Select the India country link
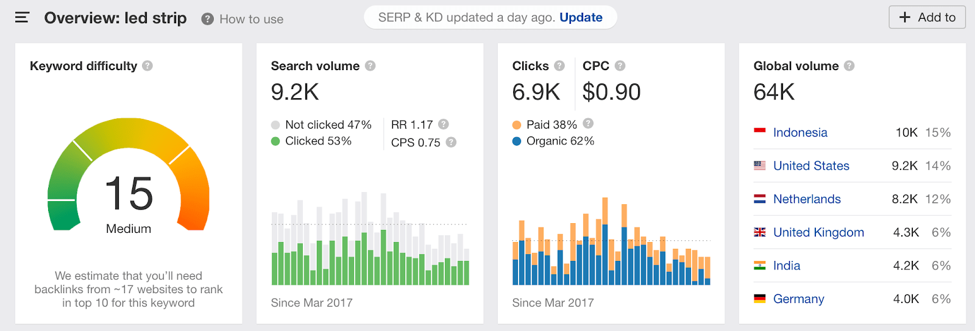This screenshot has height=331, width=975. pyautogui.click(x=787, y=266)
